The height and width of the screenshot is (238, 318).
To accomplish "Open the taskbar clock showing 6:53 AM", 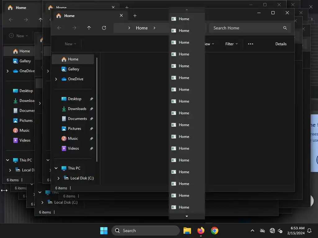I will tap(296, 231).
